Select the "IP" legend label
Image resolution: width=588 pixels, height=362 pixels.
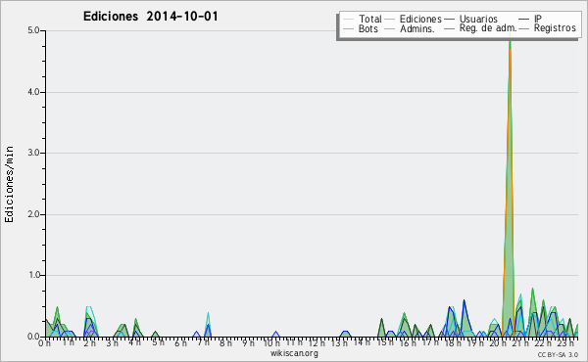538,19
